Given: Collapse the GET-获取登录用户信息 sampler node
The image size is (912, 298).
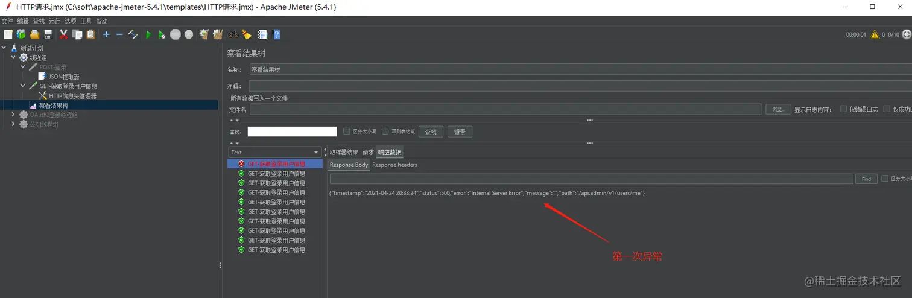Looking at the screenshot, I should click(x=23, y=86).
